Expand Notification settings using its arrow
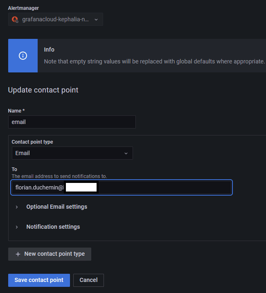Image resolution: width=266 pixels, height=293 pixels. 17,227
